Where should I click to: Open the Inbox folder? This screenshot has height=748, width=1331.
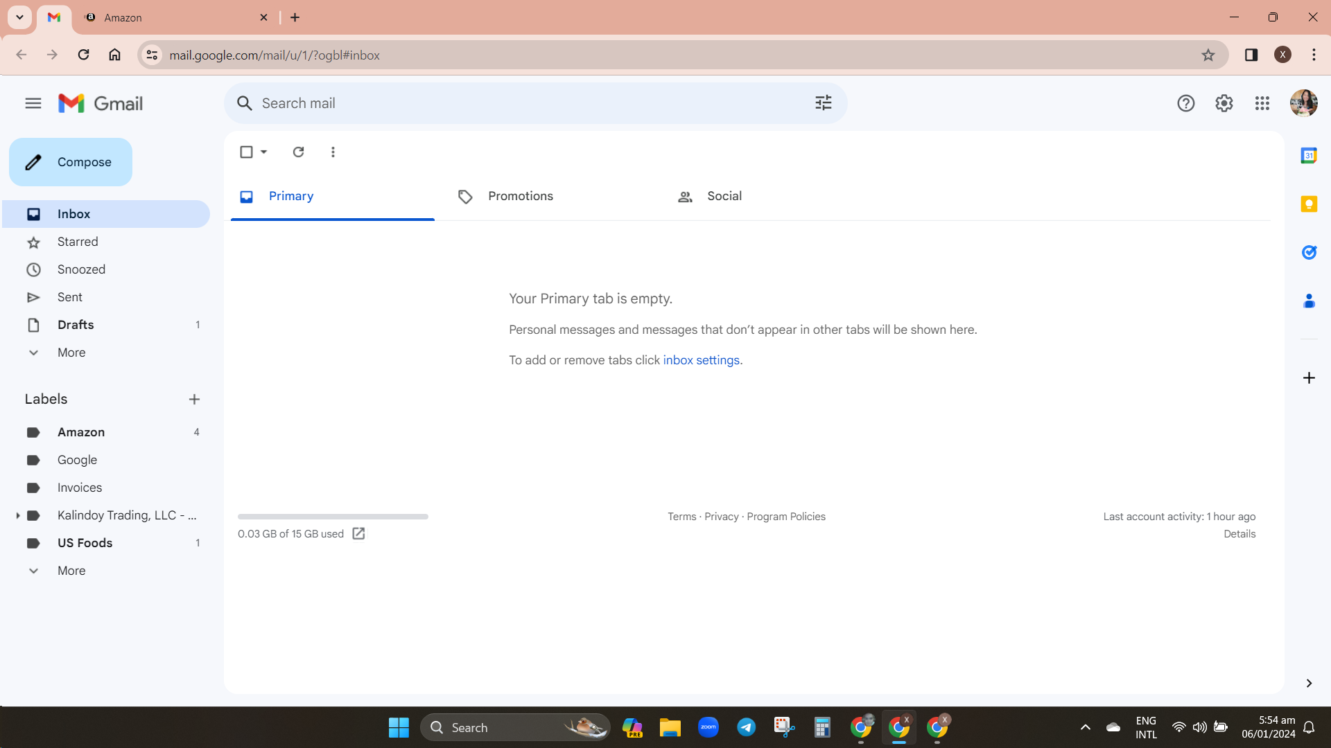coord(106,214)
